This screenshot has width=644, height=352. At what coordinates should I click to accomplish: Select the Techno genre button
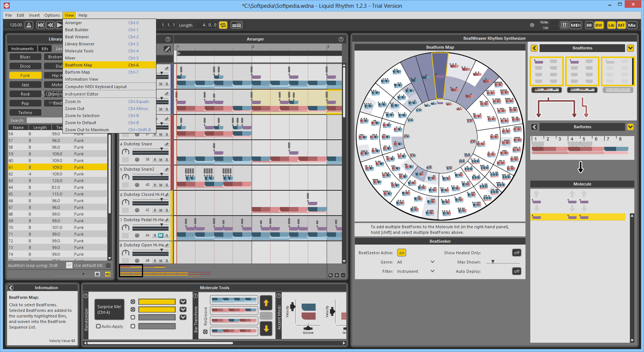[x=25, y=113]
